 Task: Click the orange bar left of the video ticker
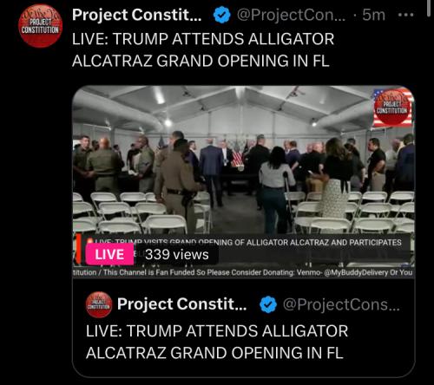(78, 249)
